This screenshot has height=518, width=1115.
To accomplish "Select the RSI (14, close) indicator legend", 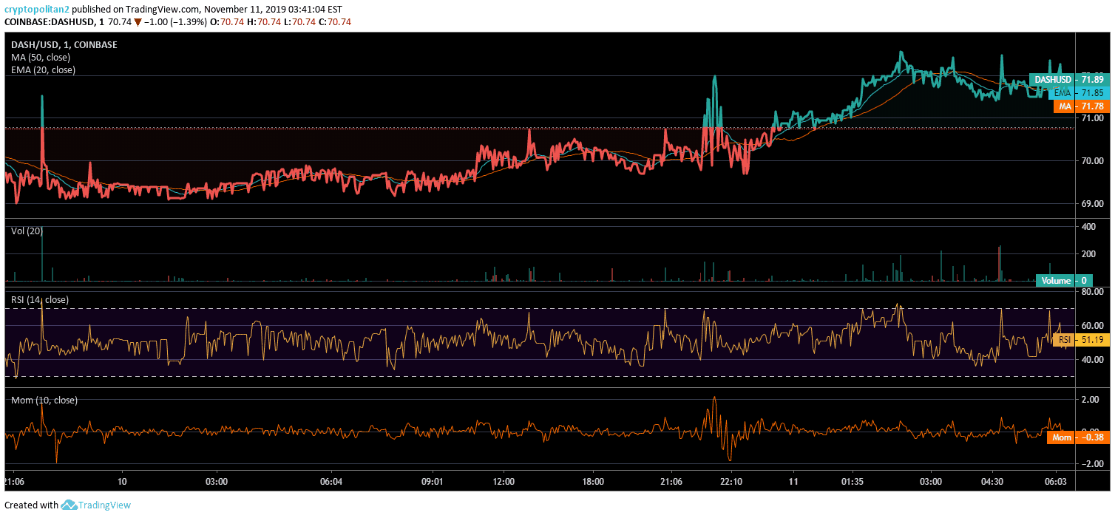I will (x=40, y=300).
